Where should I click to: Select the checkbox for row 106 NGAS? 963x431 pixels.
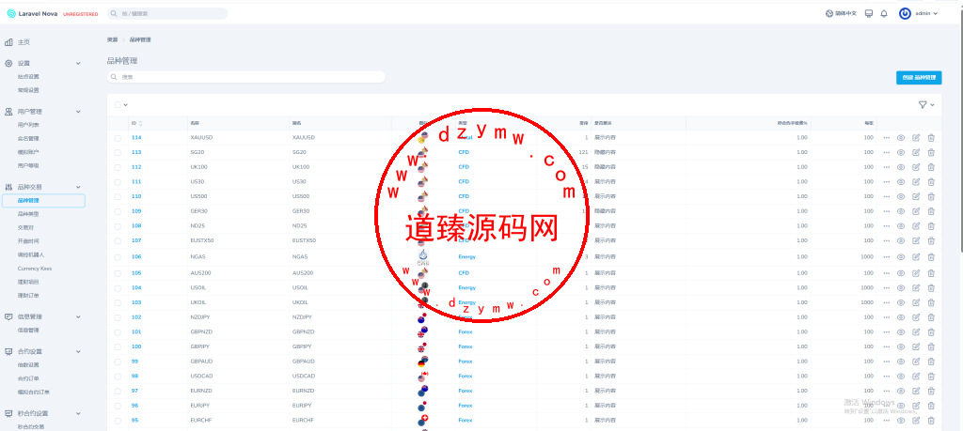[118, 257]
